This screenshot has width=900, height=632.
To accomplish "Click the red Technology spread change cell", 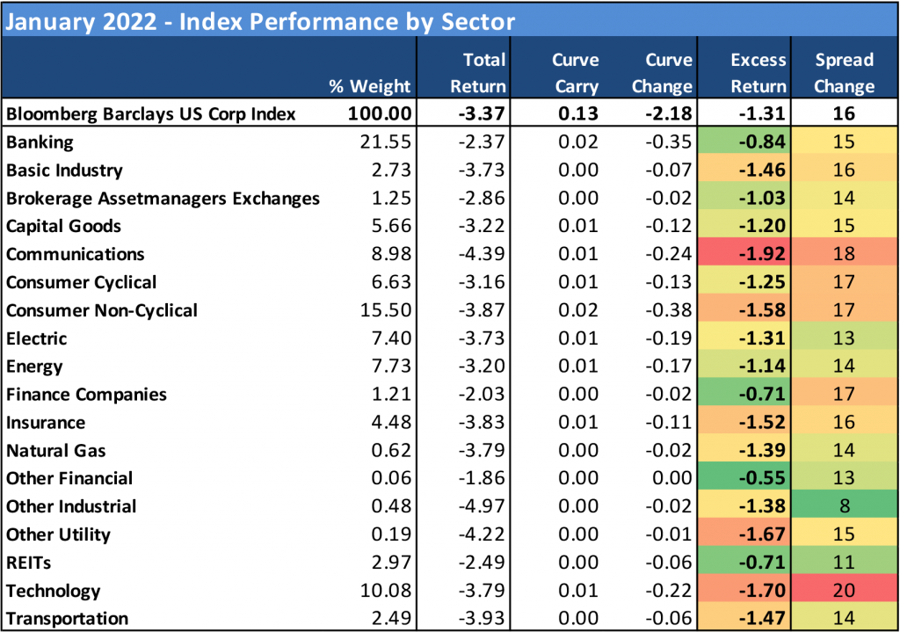I will click(844, 591).
